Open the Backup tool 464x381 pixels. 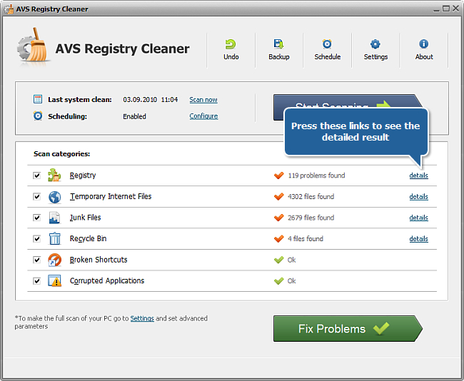pos(278,50)
